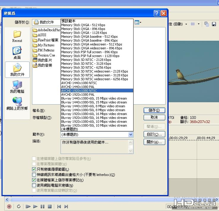Image resolution: width=219 pixels, height=211 pixels.
Task: Click the Pause button in the transport bar
Action: click(x=42, y=206)
